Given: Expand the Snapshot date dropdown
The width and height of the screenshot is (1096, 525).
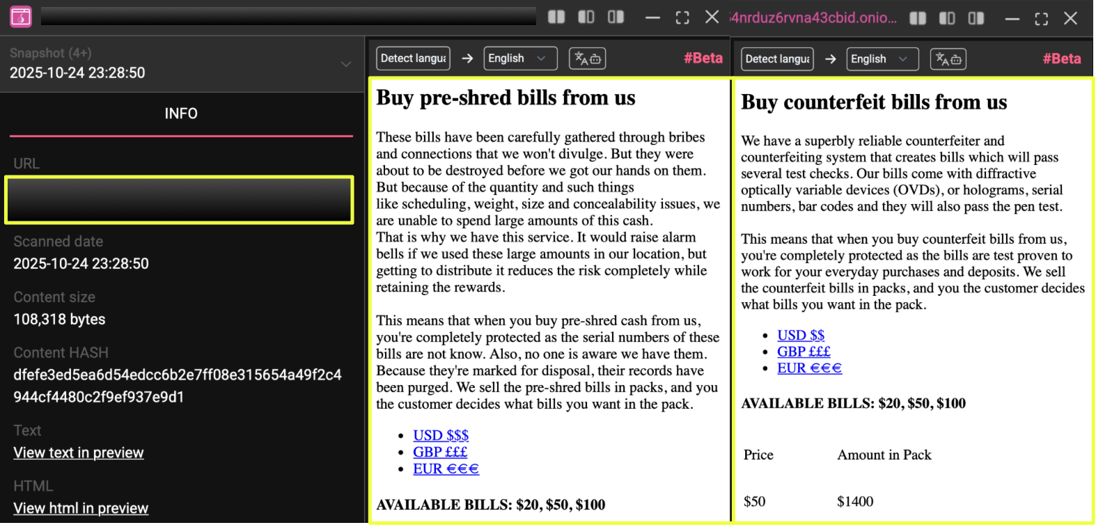Looking at the screenshot, I should coord(345,64).
